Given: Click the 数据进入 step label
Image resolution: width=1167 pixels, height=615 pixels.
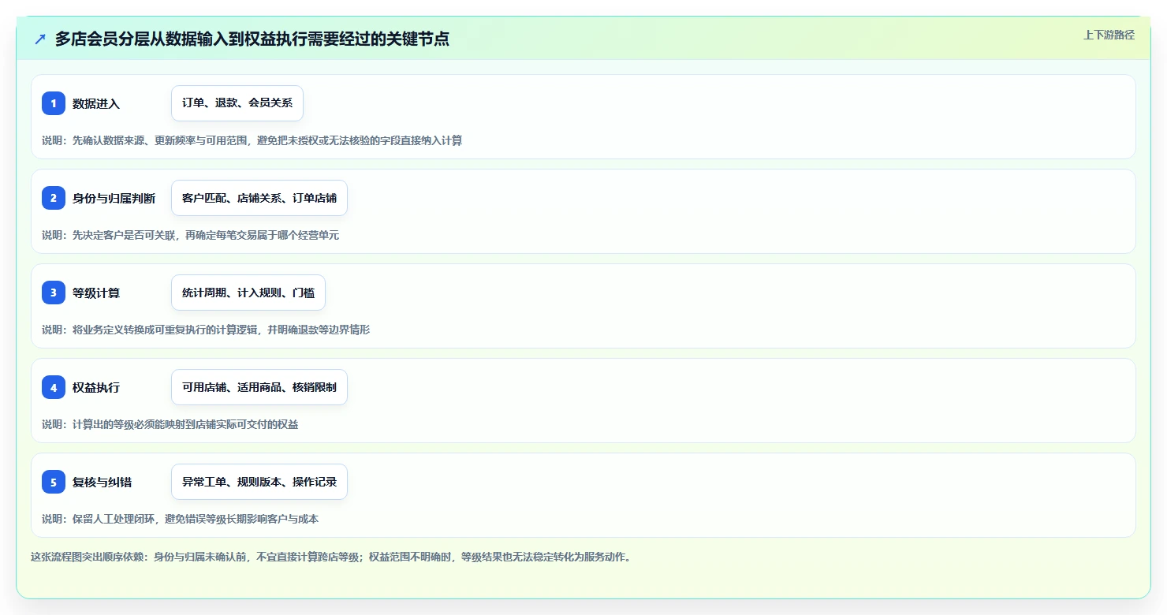Looking at the screenshot, I should coord(96,104).
